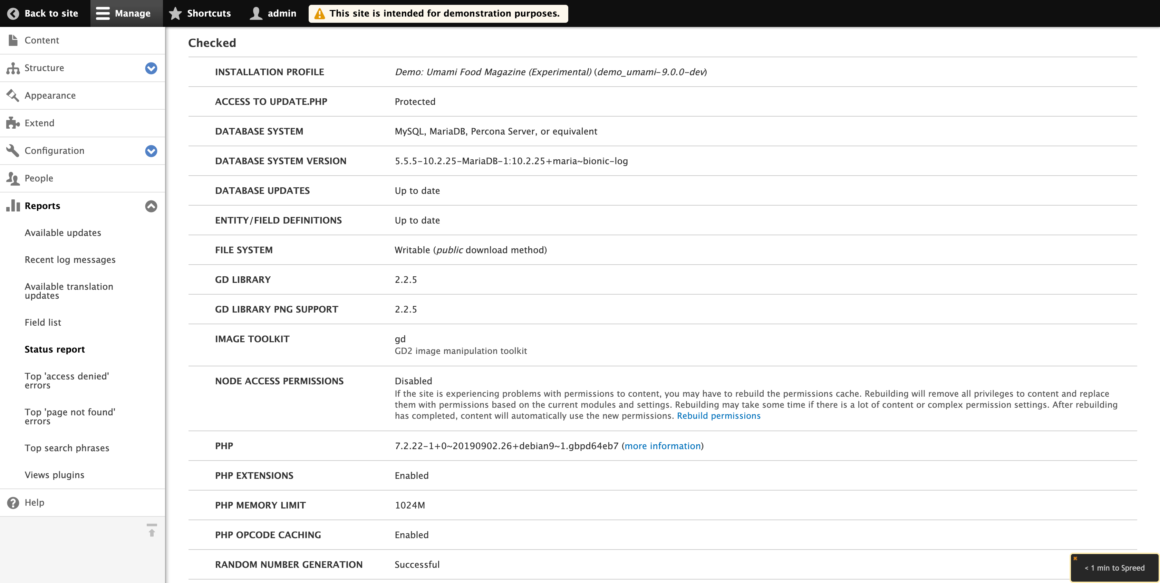Screen dimensions: 1160x583
Task: Click the PHP OPCODE CACHING label
Action: [268, 535]
